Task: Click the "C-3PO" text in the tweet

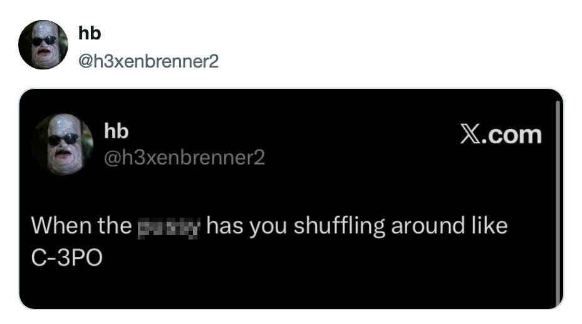Action: click(66, 258)
